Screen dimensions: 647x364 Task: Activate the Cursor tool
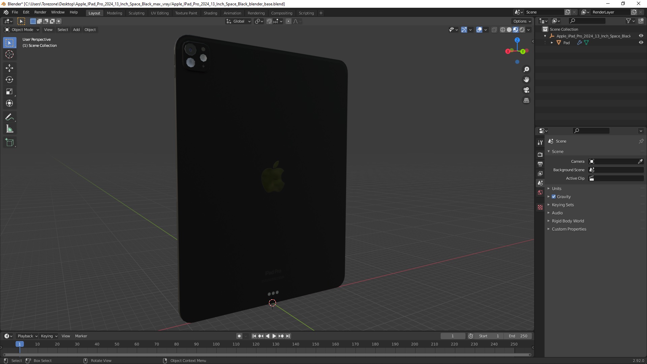9,54
